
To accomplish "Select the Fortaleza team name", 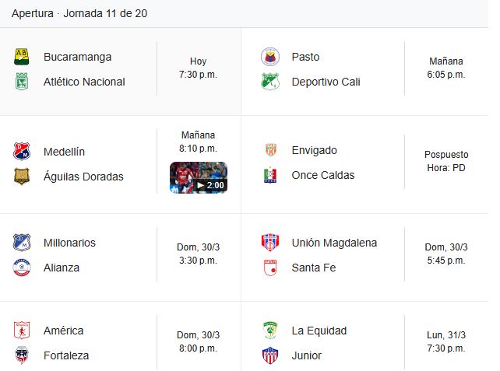I will point(66,355).
